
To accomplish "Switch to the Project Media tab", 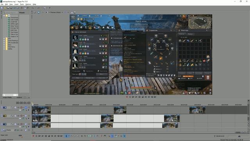I will pyautogui.click(x=7, y=98).
